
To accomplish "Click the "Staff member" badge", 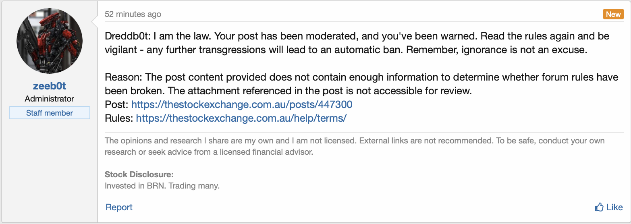I will pyautogui.click(x=50, y=113).
